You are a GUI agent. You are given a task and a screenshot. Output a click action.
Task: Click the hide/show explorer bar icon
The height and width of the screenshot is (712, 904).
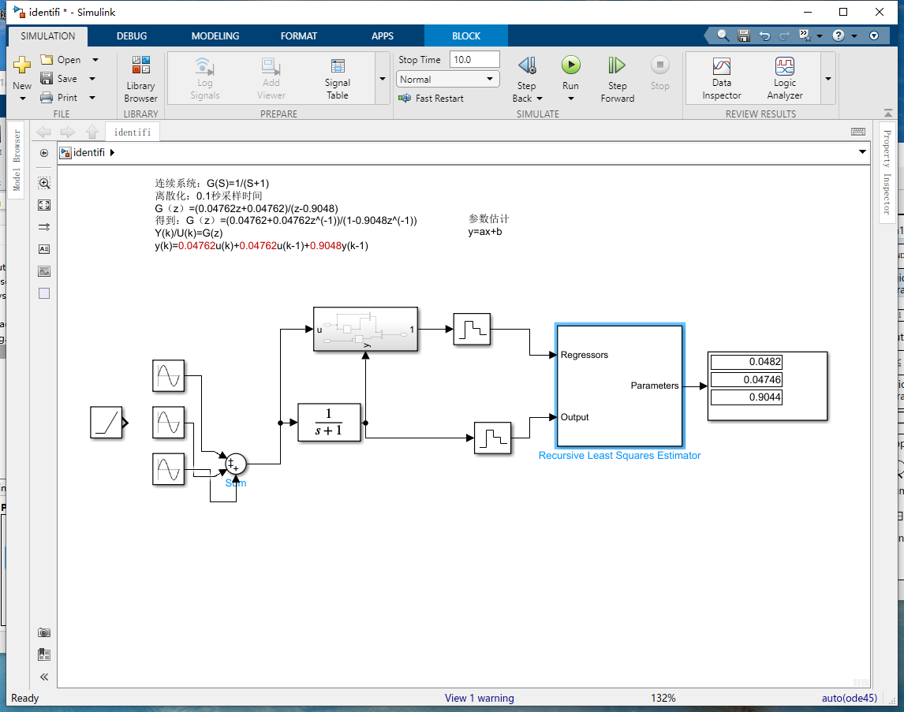point(44,153)
